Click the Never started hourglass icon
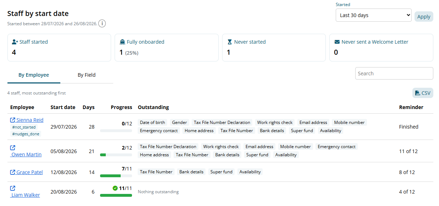The height and width of the screenshot is (206, 439). 230,42
